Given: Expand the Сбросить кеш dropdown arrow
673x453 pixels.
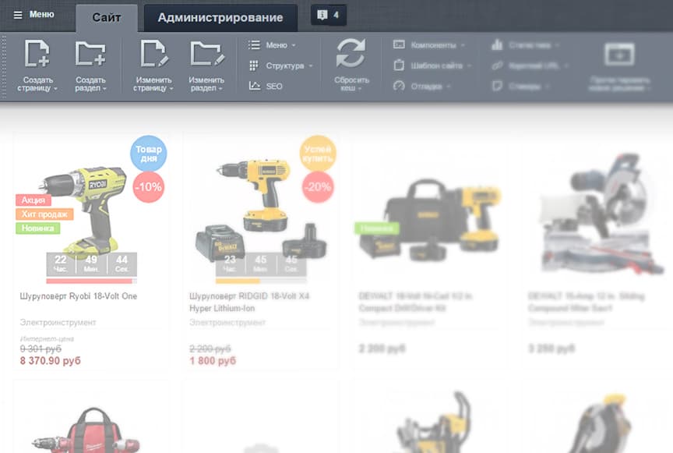Looking at the screenshot, I should [x=360, y=89].
